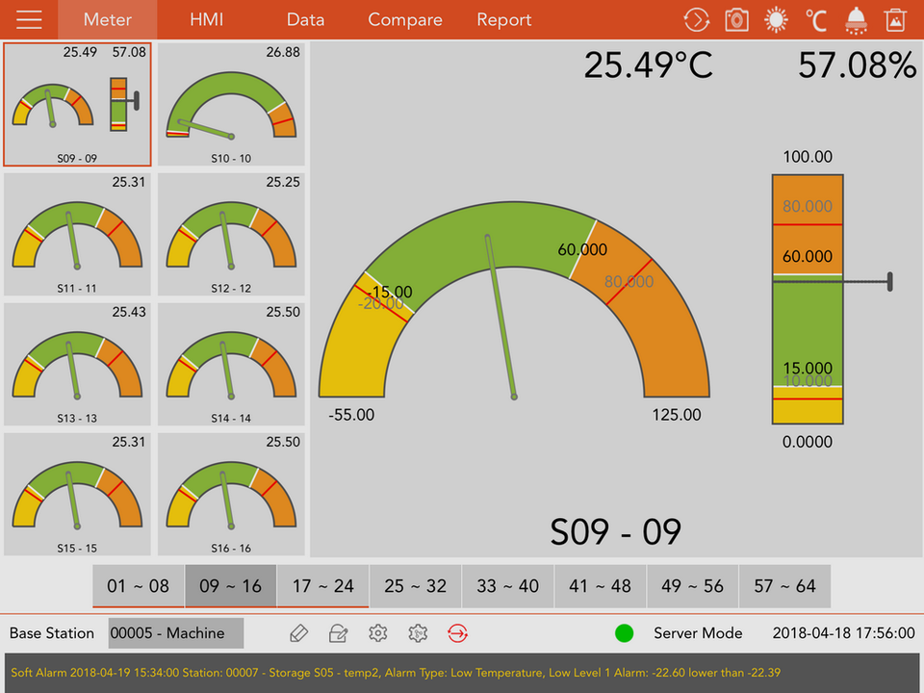The height and width of the screenshot is (693, 924).
Task: Click the red logout arrow icon
Action: point(458,633)
